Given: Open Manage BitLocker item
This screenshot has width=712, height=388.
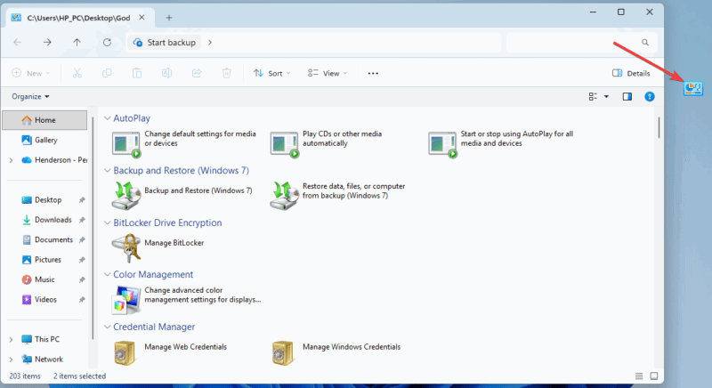Looking at the screenshot, I should 158,247.
